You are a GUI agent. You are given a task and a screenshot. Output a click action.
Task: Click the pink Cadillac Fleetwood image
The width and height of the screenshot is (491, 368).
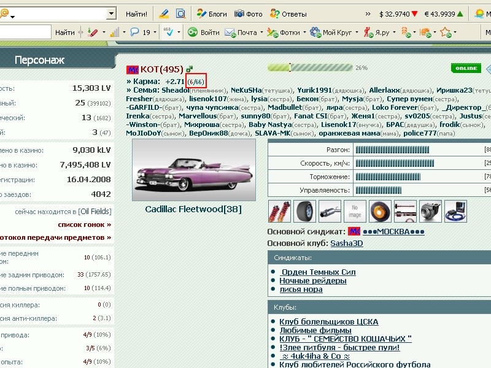194,170
